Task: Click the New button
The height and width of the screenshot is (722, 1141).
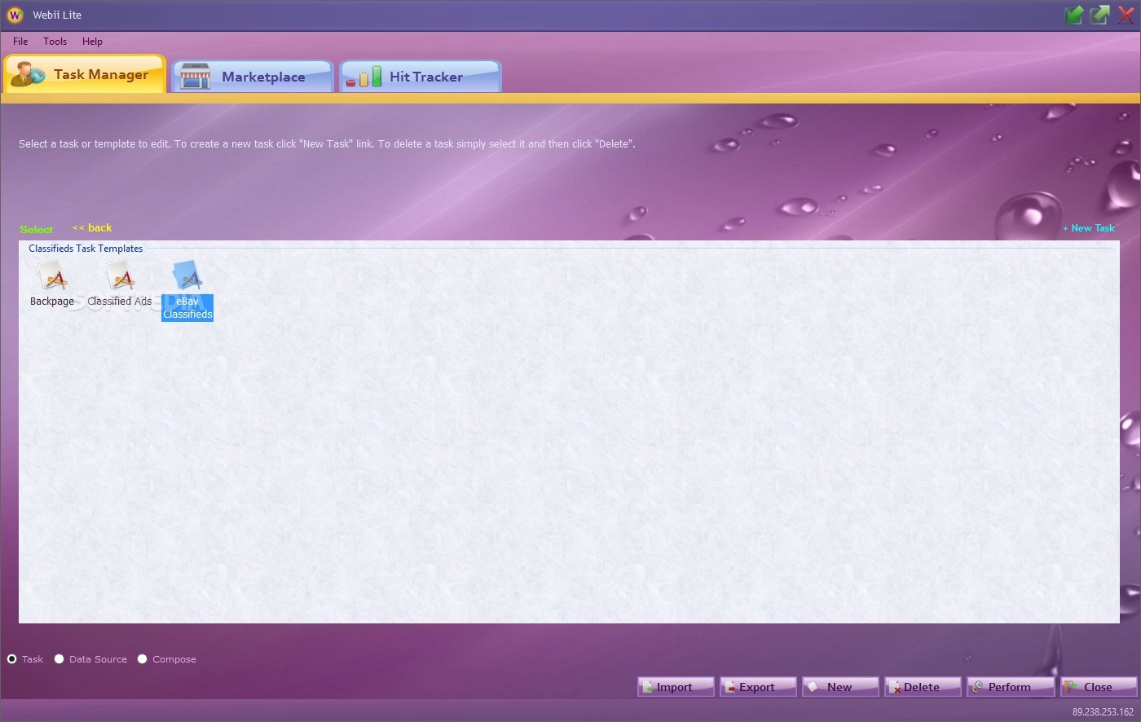Action: click(x=840, y=687)
